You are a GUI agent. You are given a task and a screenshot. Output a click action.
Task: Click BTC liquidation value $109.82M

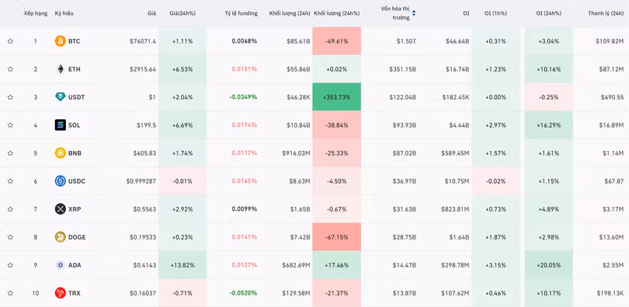tap(610, 41)
